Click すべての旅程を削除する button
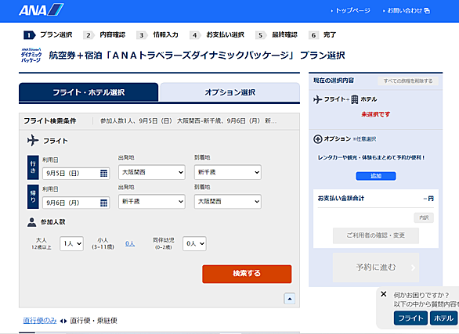Viewport: 459px width, 334px height. coord(408,81)
